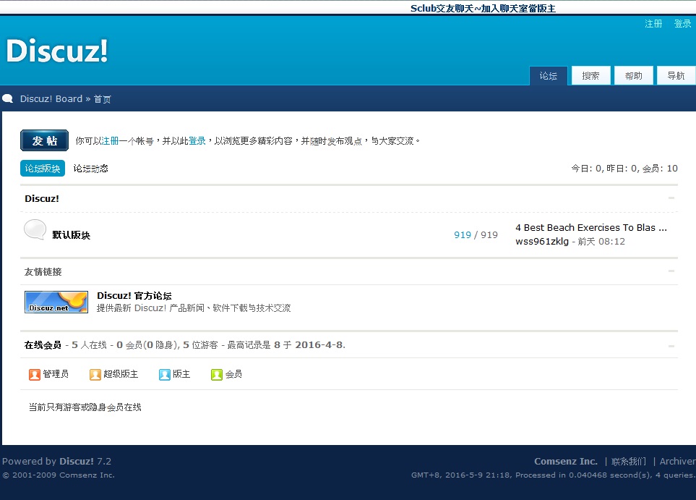Open Comsenz Inc. footer link
The height and width of the screenshot is (500, 696).
tap(565, 462)
